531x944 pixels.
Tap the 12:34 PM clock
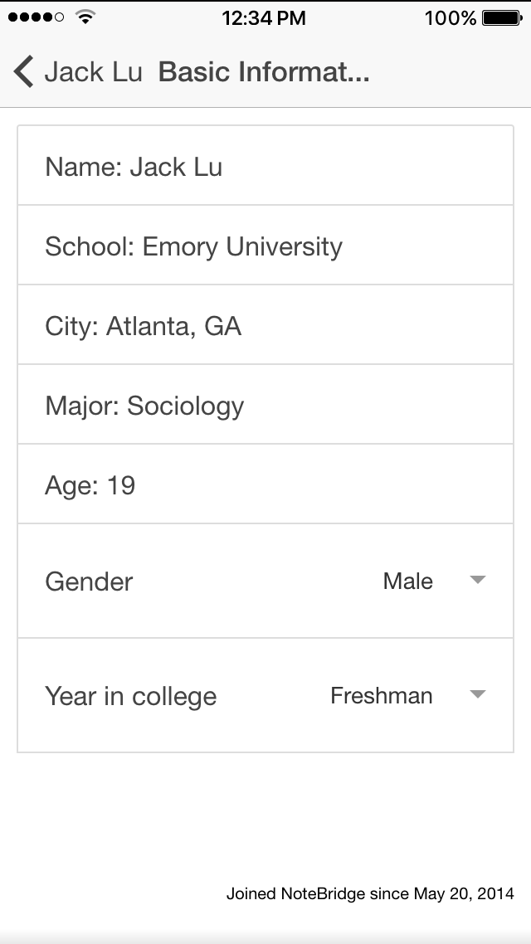pos(264,17)
